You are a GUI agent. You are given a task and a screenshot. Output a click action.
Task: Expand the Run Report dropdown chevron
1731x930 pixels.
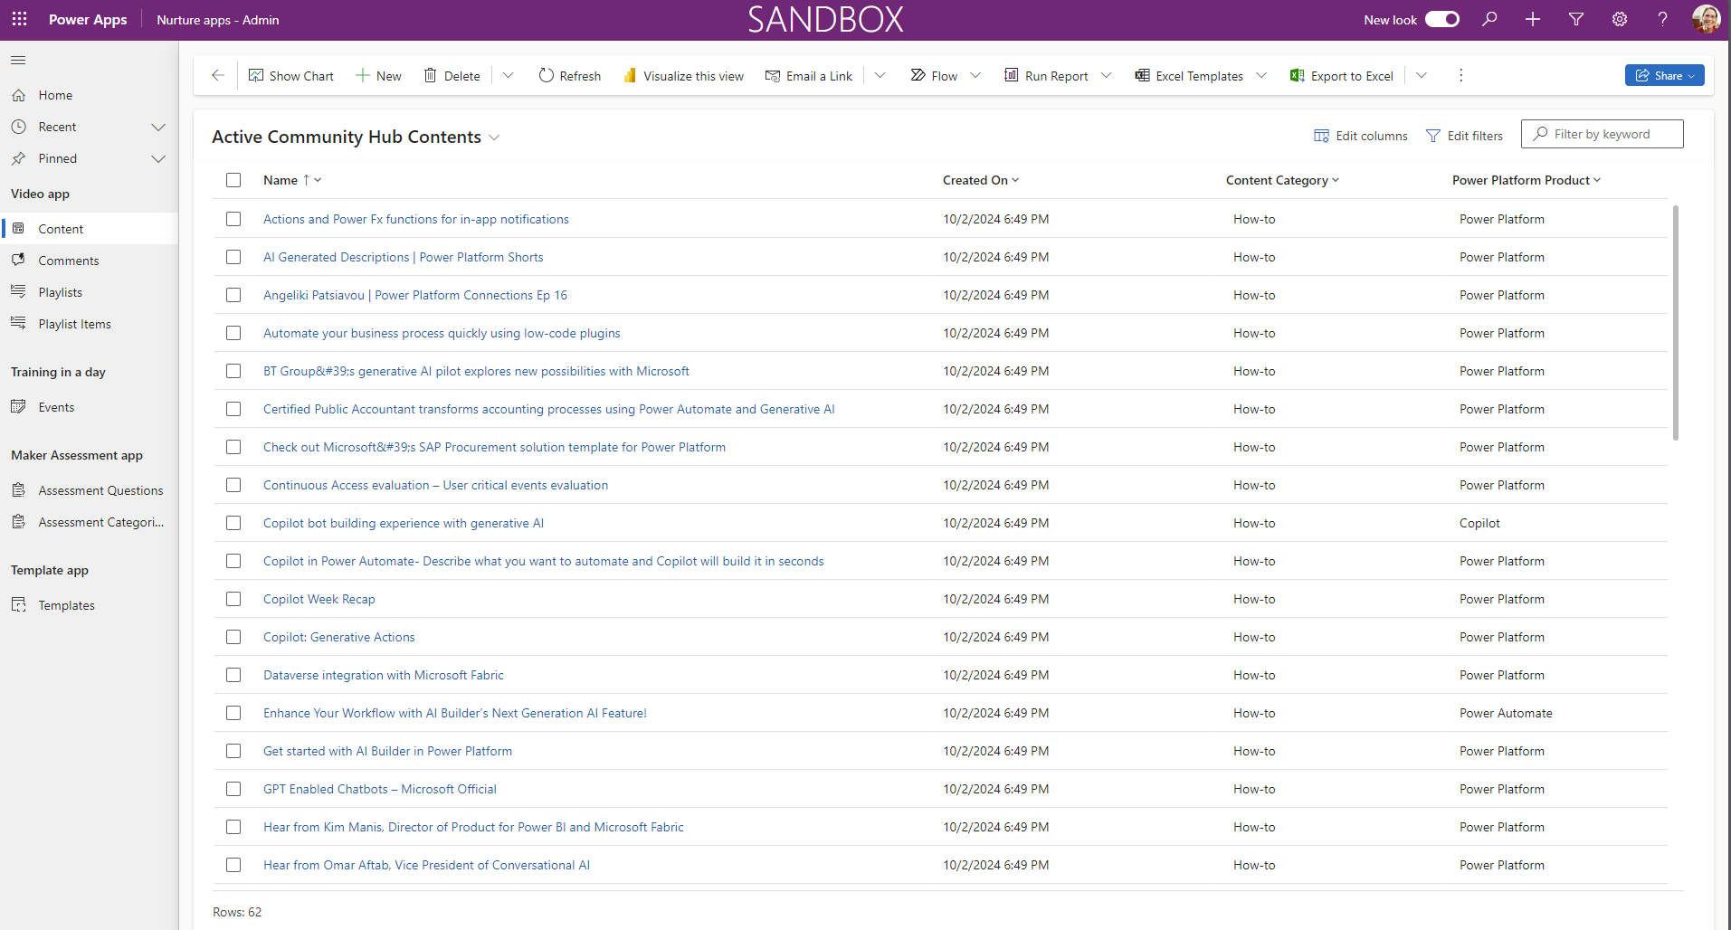pos(1106,76)
